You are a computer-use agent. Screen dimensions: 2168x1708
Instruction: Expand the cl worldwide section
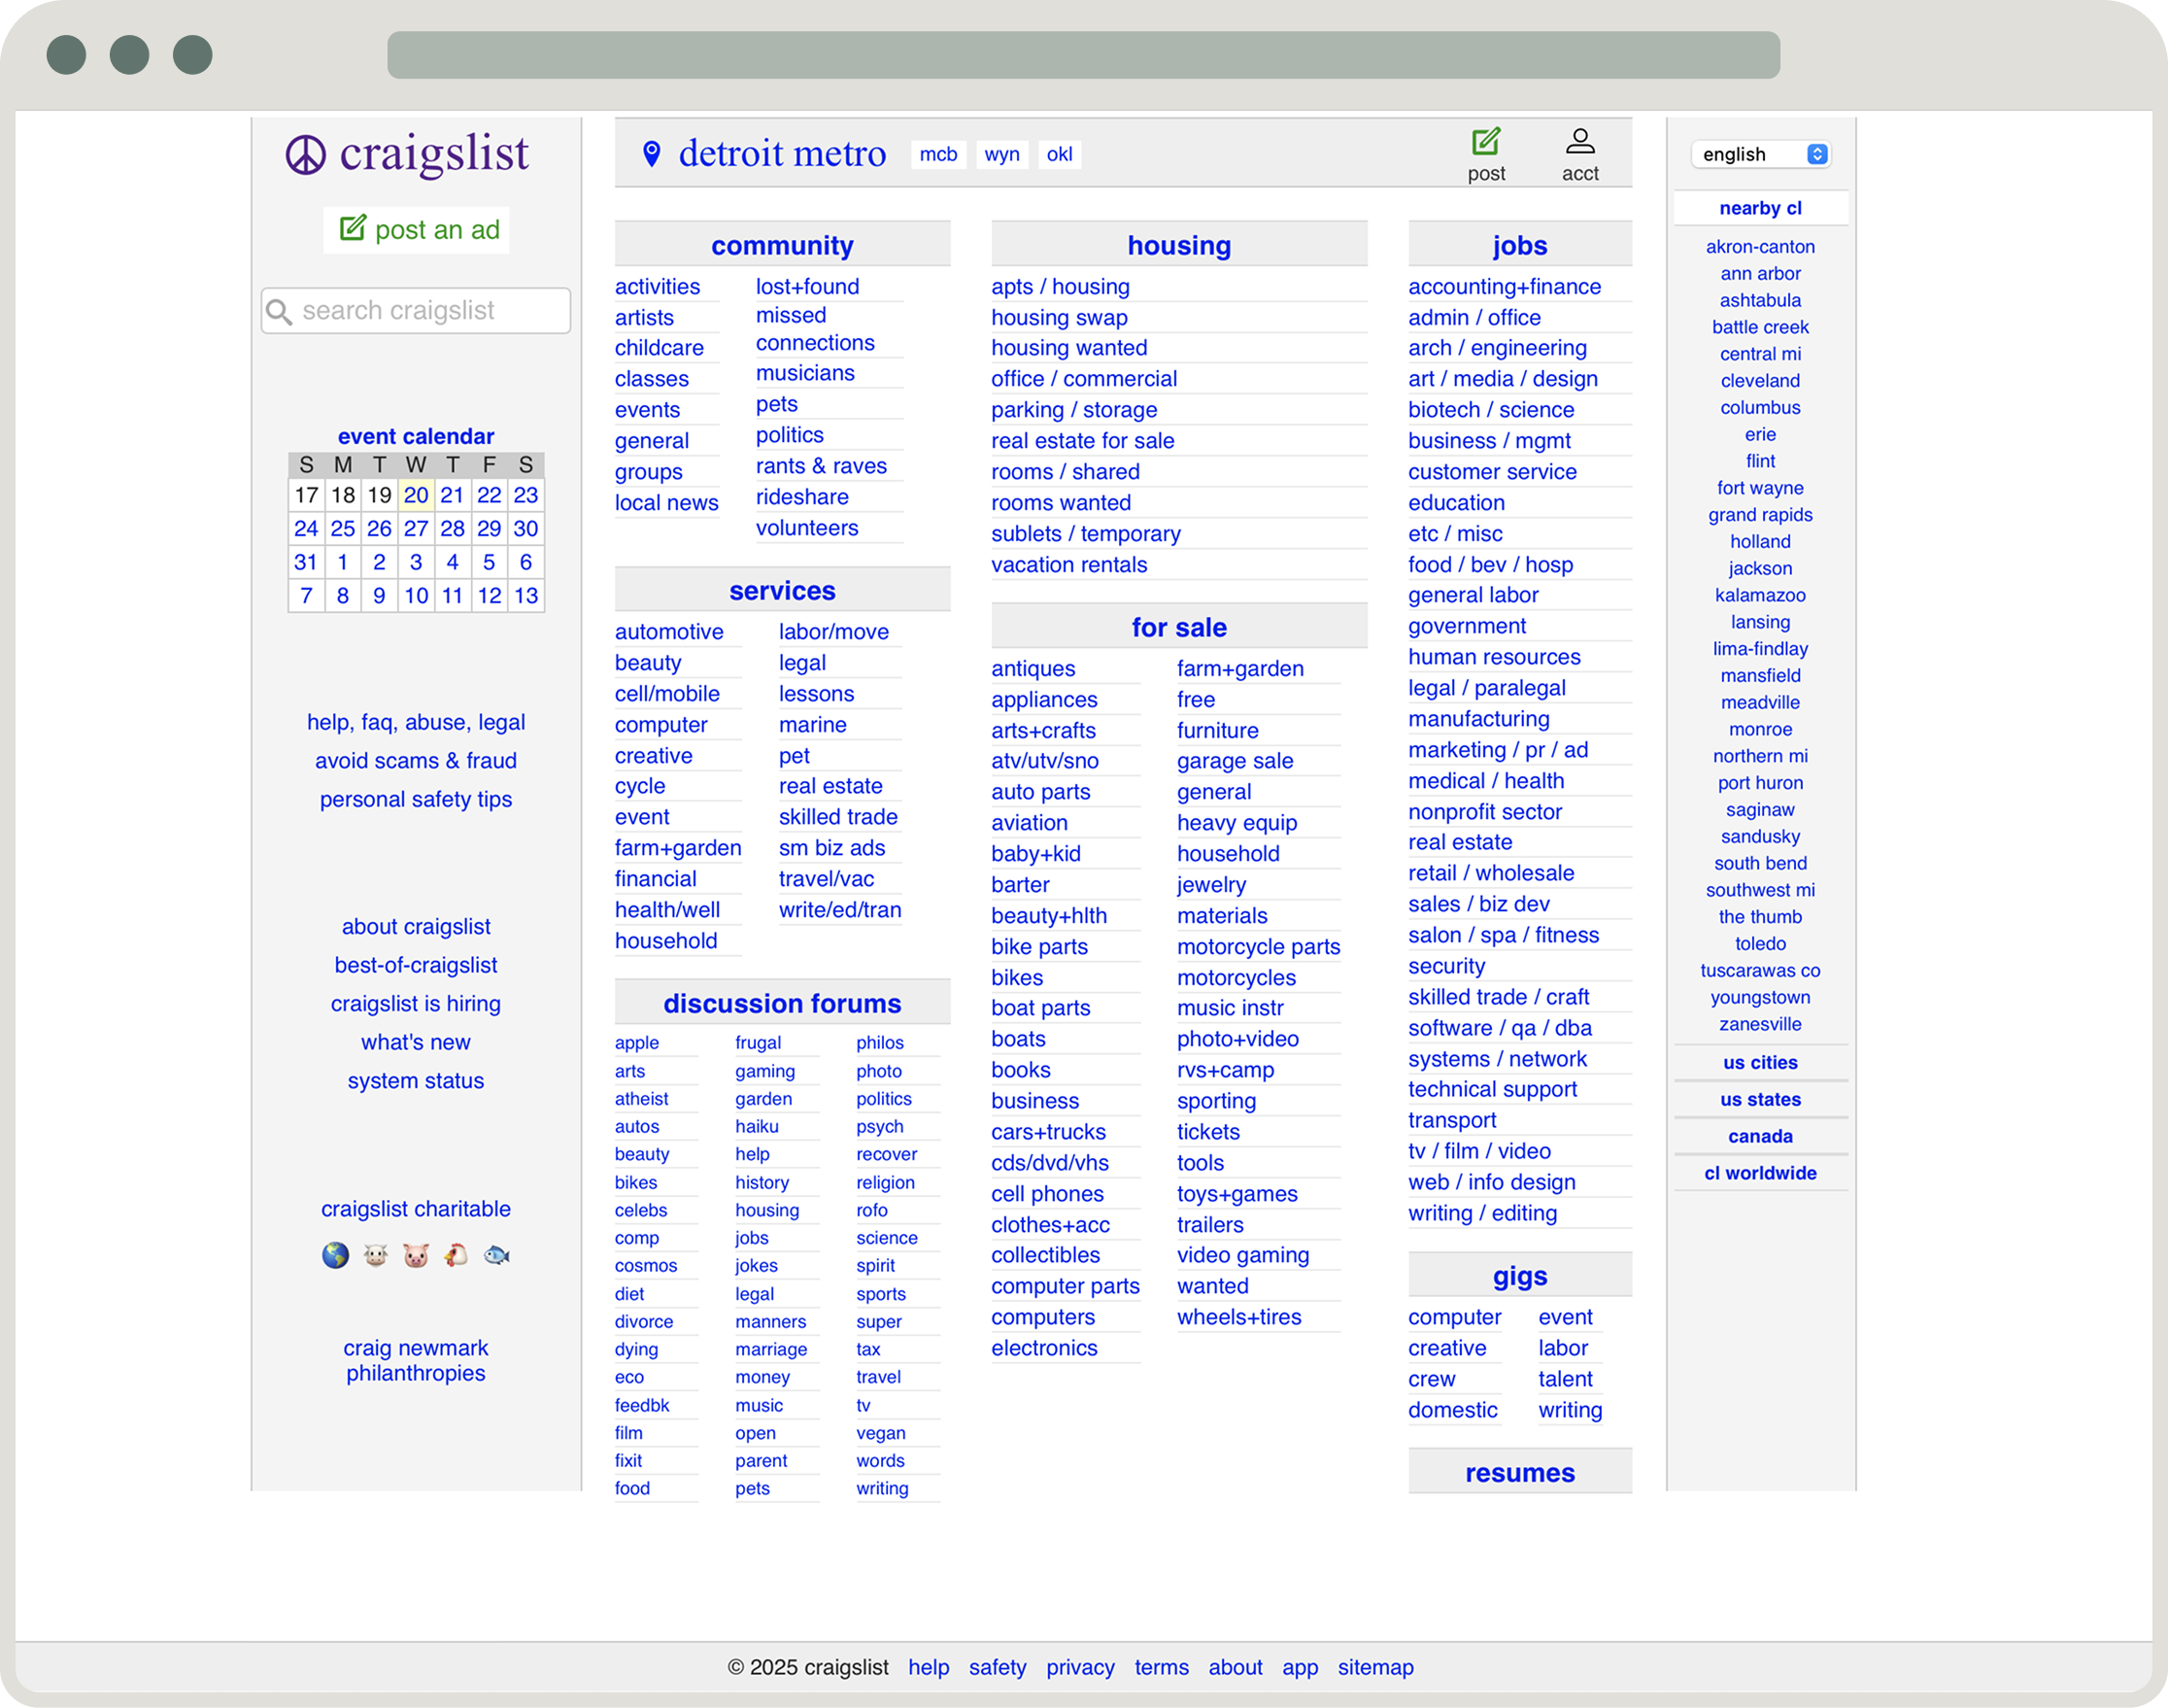tap(1760, 1172)
